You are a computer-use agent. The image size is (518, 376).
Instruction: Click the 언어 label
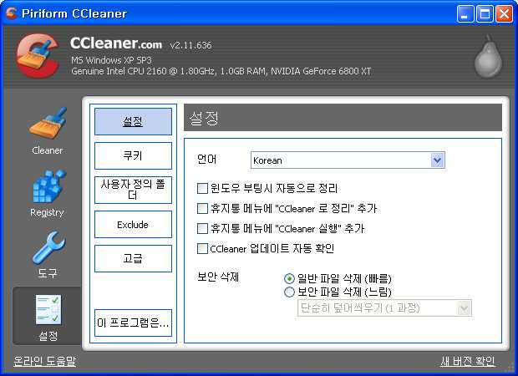coord(207,160)
